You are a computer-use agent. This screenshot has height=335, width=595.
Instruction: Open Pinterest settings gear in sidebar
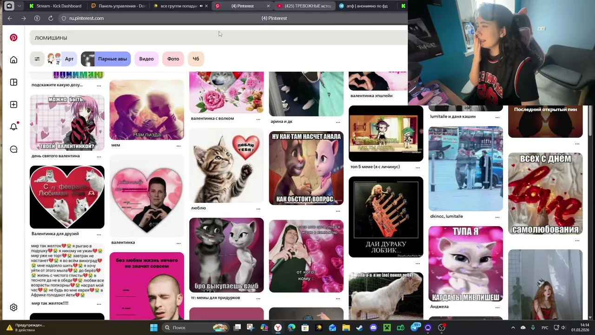point(13,308)
